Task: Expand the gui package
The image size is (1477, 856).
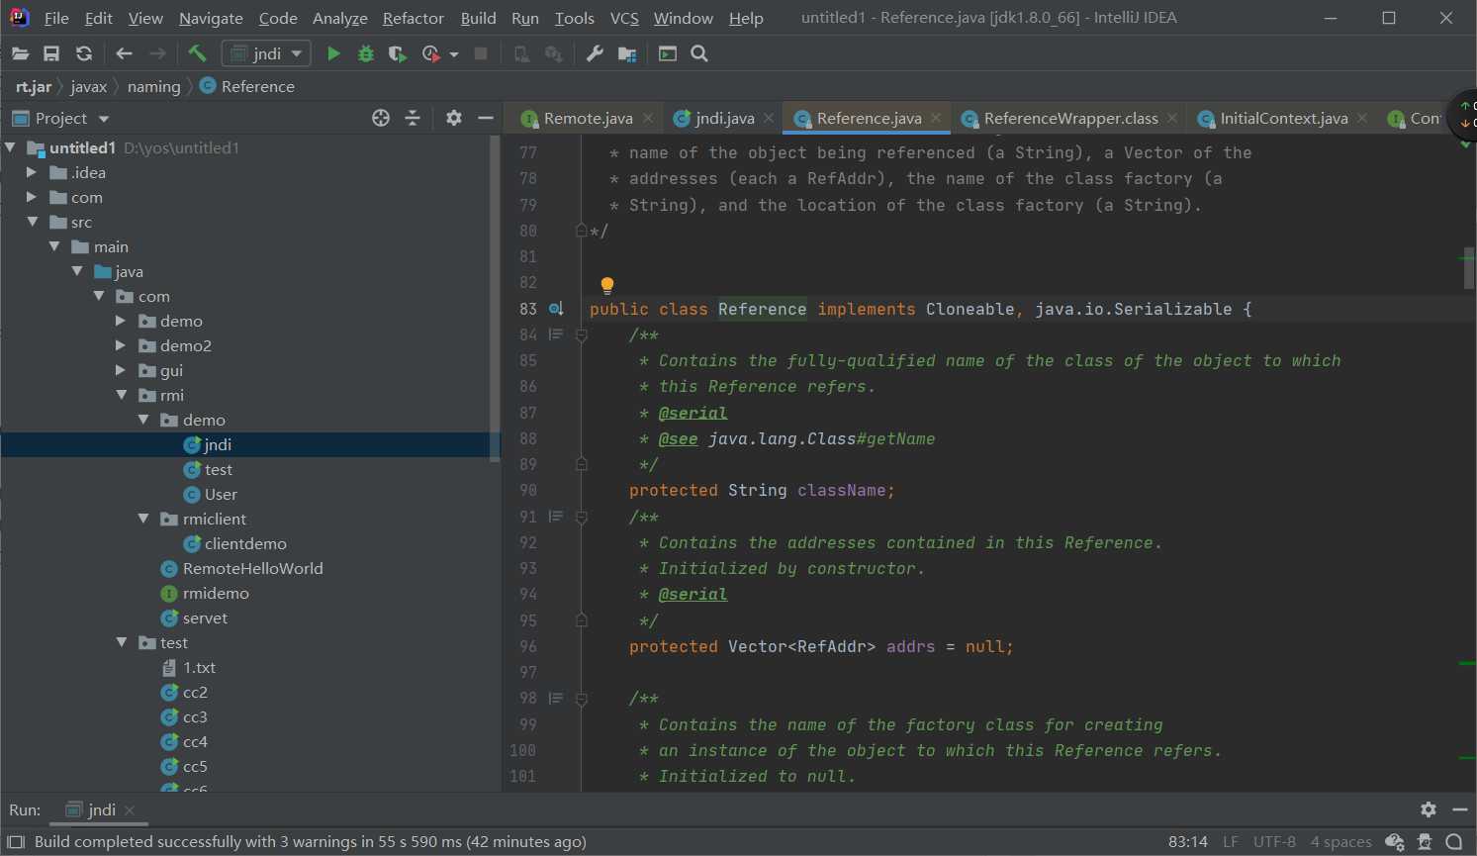Action: point(121,370)
